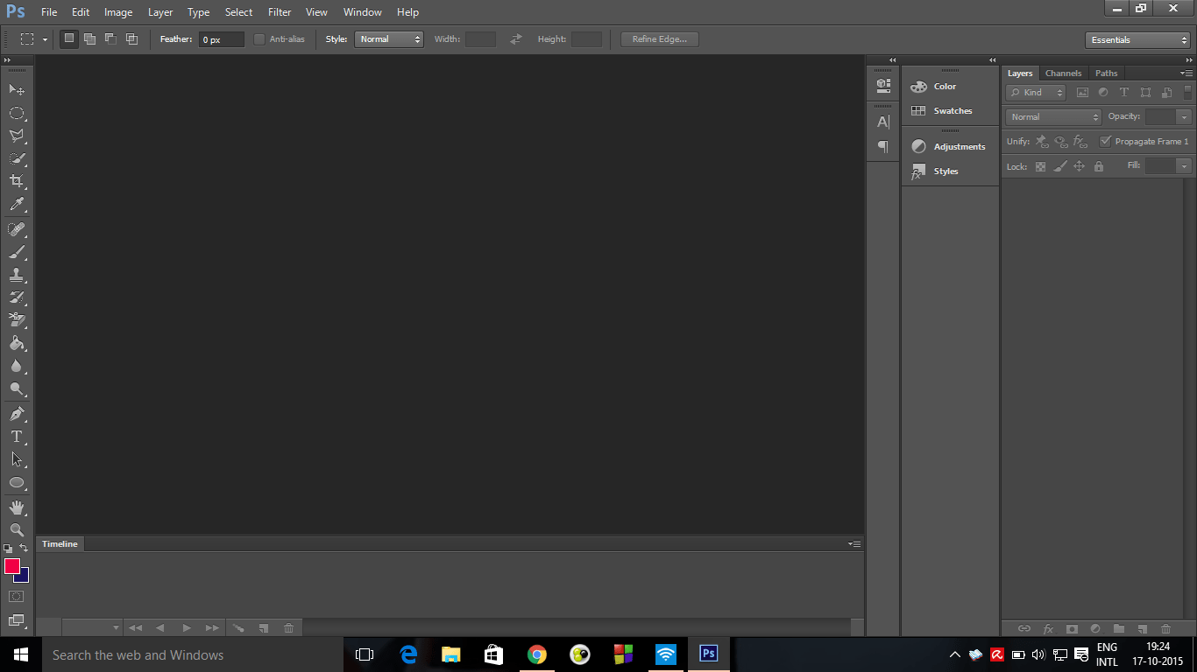This screenshot has height=672, width=1197.
Task: Swap foreground and background colors
Action: pyautogui.click(x=24, y=548)
